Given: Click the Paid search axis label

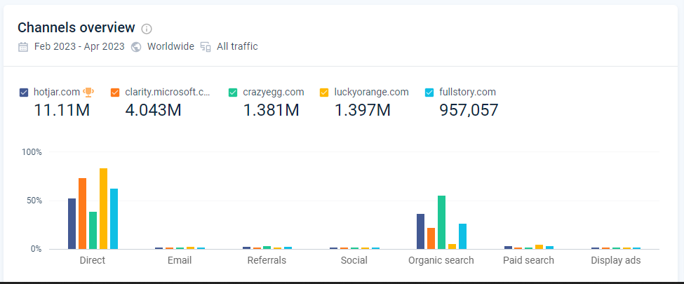Looking at the screenshot, I should (x=528, y=260).
